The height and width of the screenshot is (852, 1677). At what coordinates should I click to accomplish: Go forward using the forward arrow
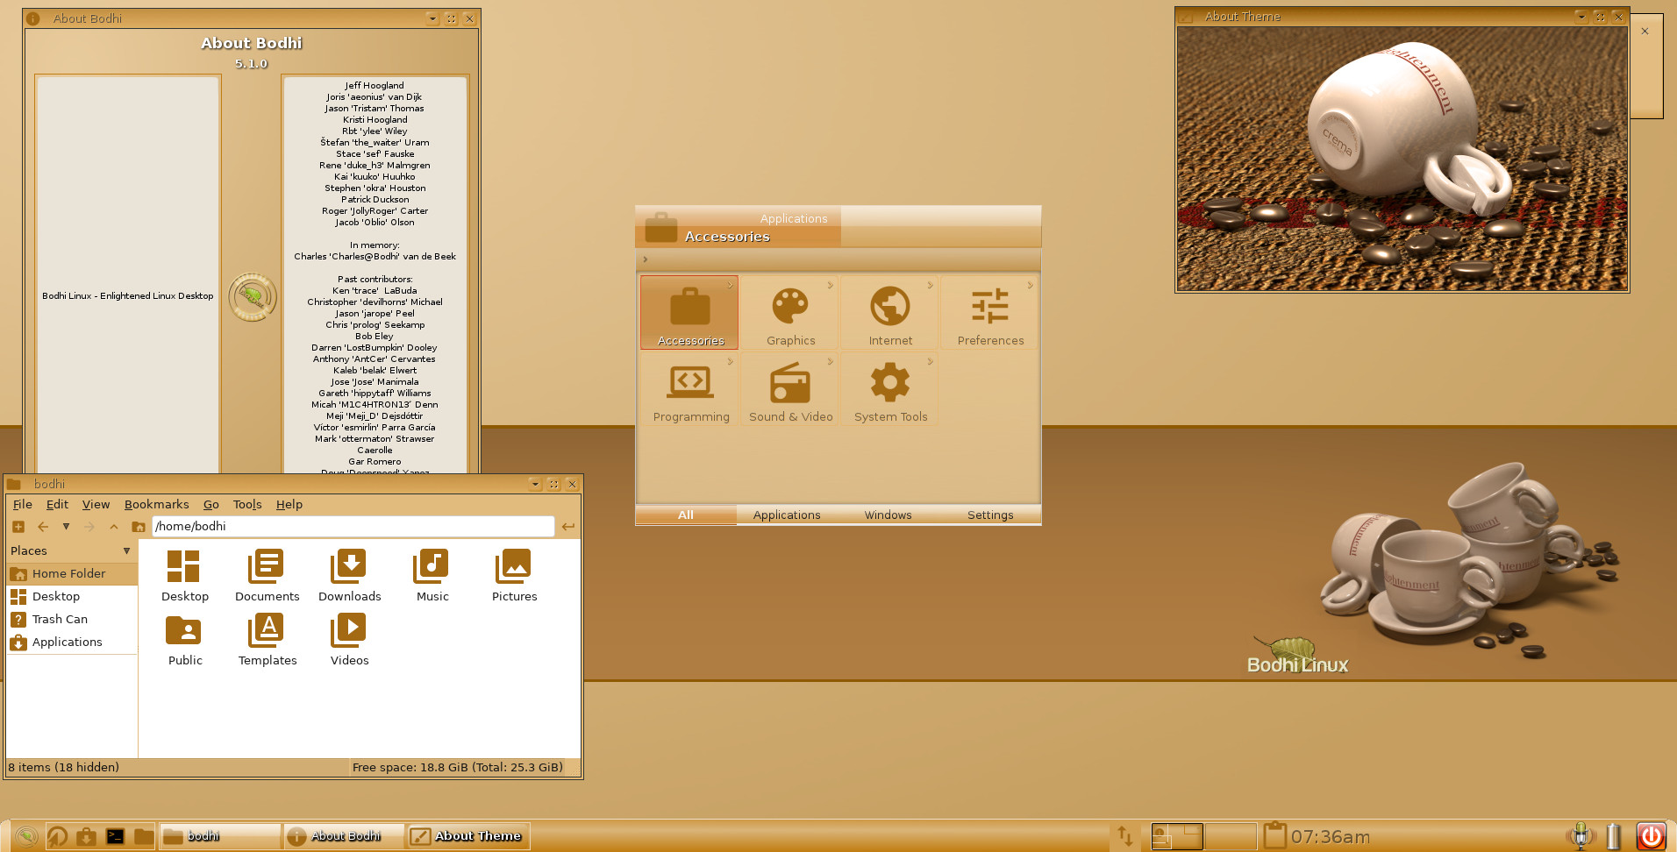[x=89, y=527]
